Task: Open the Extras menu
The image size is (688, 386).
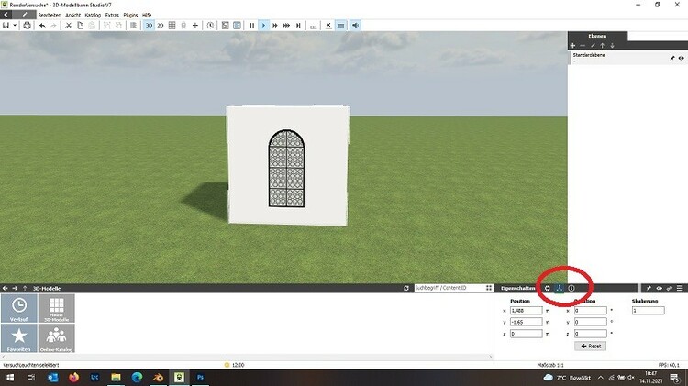Action: 112,15
